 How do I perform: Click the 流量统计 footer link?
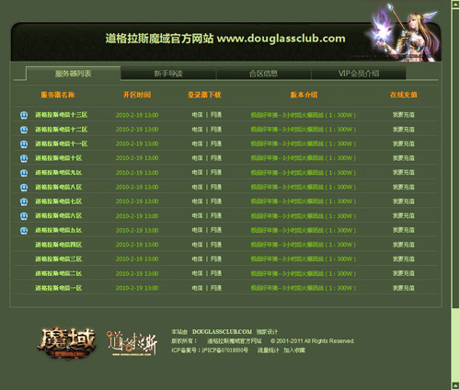click(x=269, y=350)
